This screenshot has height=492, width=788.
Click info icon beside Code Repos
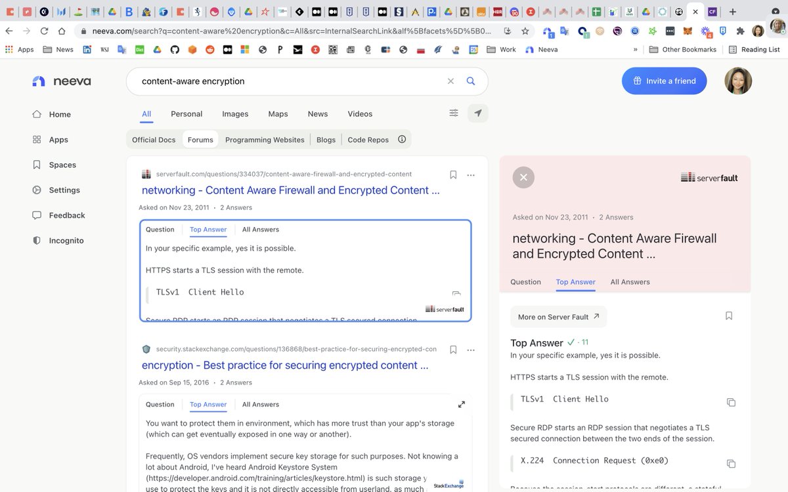[x=402, y=139]
